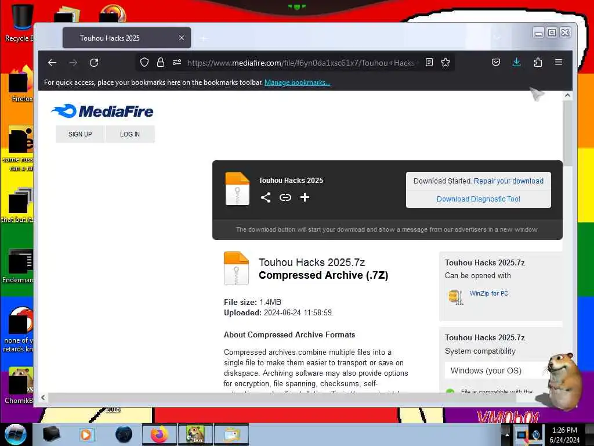Bookmark this page with the star icon
594x446 pixels.
pos(445,62)
